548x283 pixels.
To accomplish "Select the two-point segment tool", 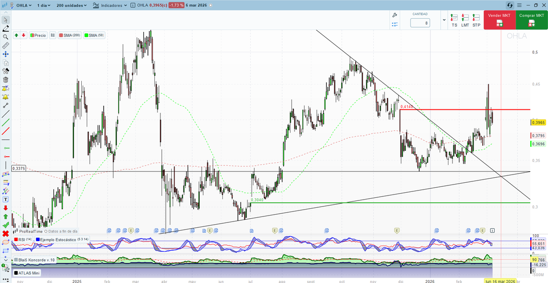I will click(x=5, y=105).
